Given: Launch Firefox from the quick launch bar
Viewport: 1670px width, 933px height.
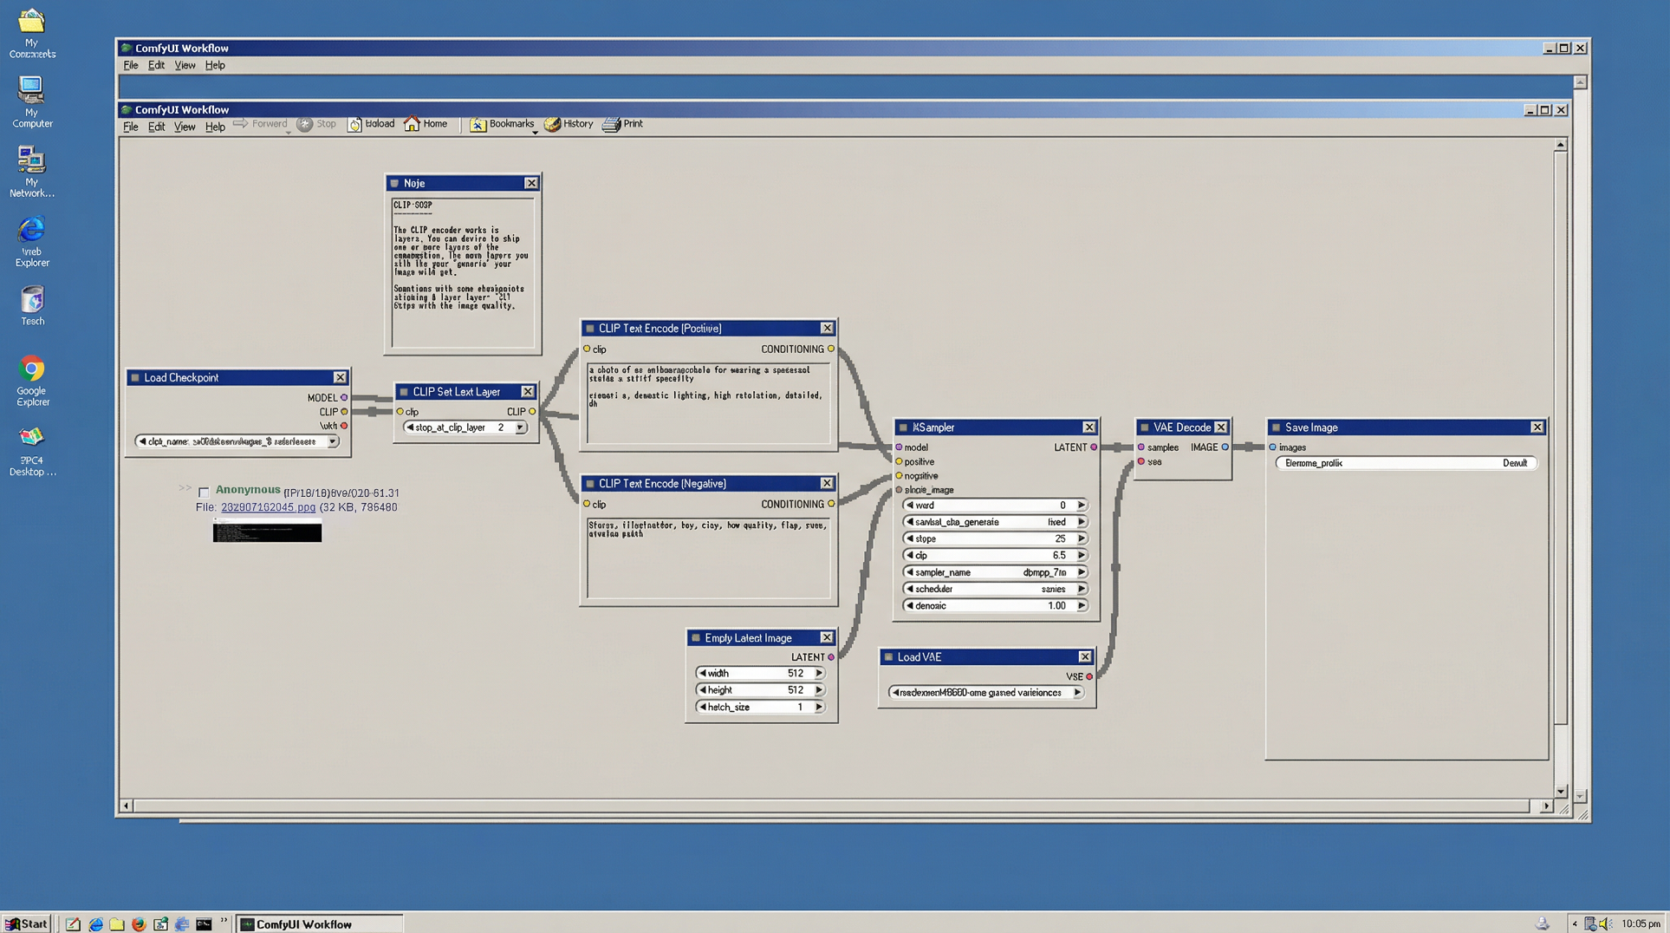Looking at the screenshot, I should (139, 924).
